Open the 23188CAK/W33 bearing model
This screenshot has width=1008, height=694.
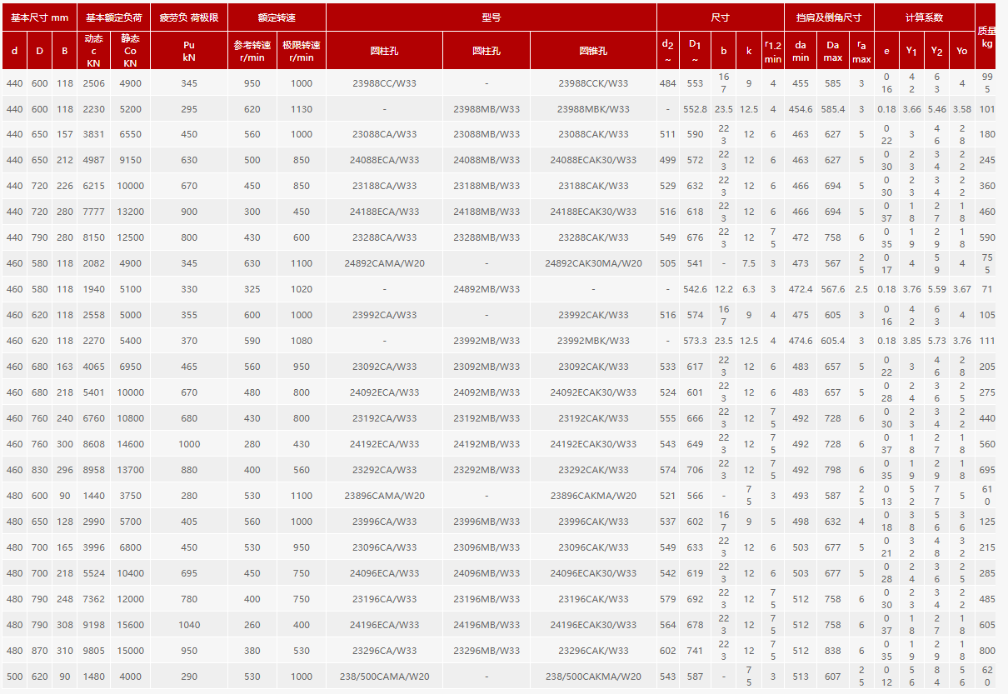tap(593, 187)
